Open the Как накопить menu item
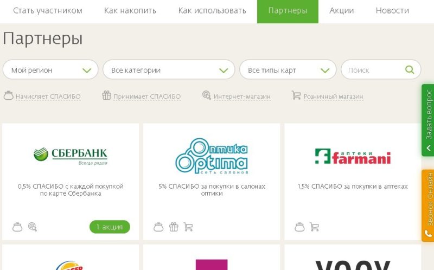This screenshot has width=434, height=270. [x=130, y=10]
